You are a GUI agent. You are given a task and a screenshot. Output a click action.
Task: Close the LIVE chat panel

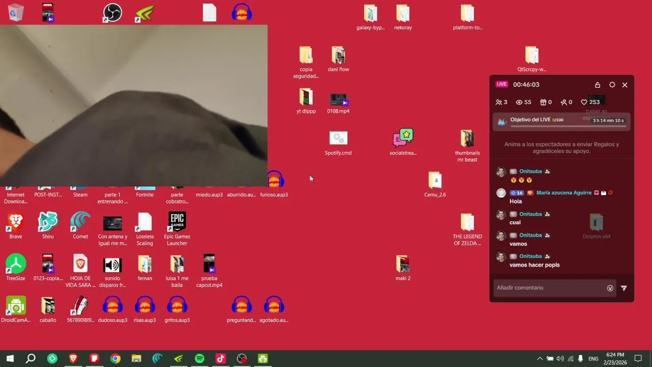point(625,85)
